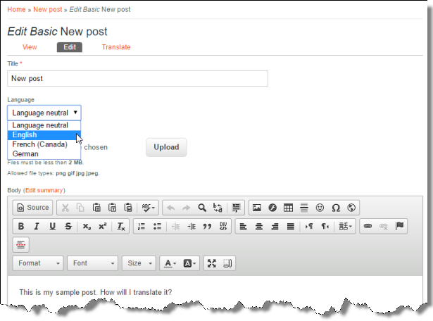
Task: Insert a numbered list
Action: [x=141, y=227]
